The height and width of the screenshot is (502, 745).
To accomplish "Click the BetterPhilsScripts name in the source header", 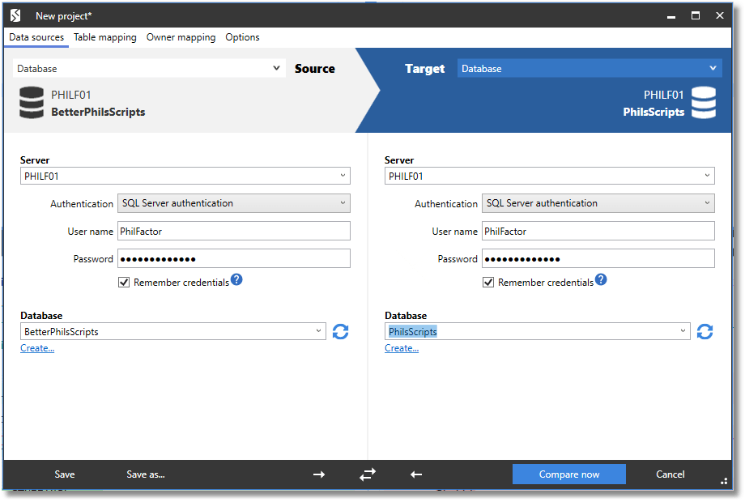I will pos(98,112).
